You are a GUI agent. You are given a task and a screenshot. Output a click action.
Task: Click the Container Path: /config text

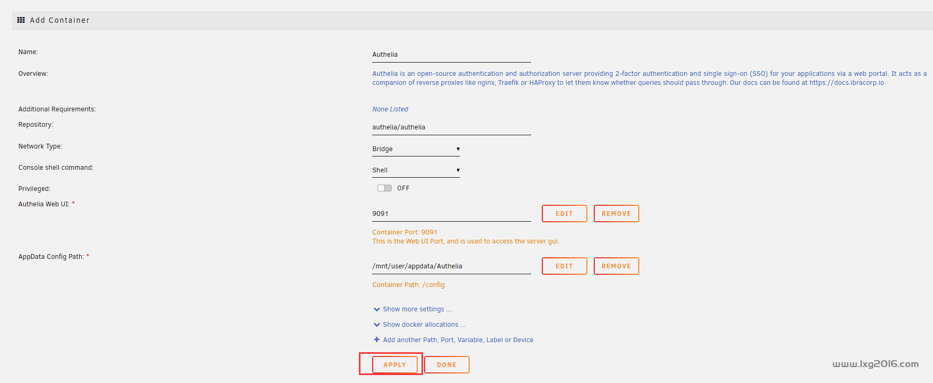click(408, 285)
